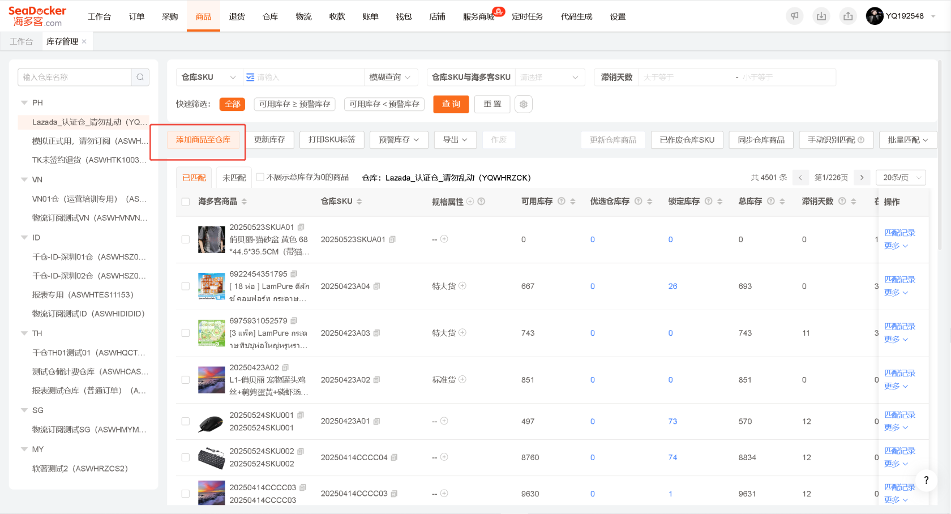Image resolution: width=951 pixels, height=514 pixels.
Task: Open filter settings gear icon
Action: [x=524, y=104]
